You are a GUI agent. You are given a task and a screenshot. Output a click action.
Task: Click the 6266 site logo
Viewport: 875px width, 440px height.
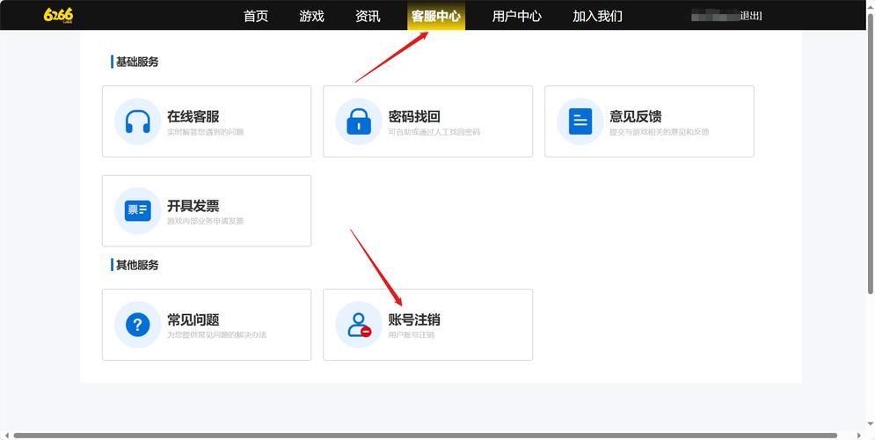(58, 15)
